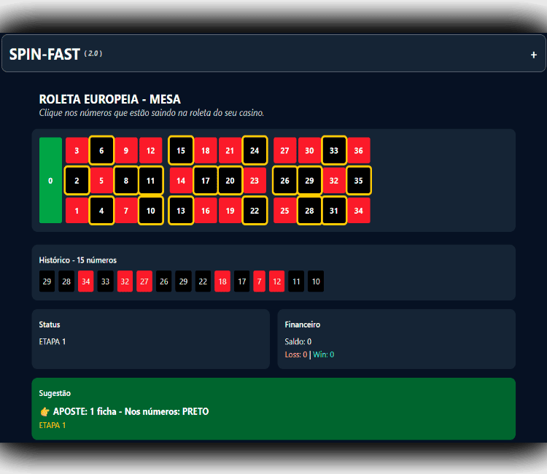
Task: Click first 29 chip in the history
Action: (x=47, y=281)
